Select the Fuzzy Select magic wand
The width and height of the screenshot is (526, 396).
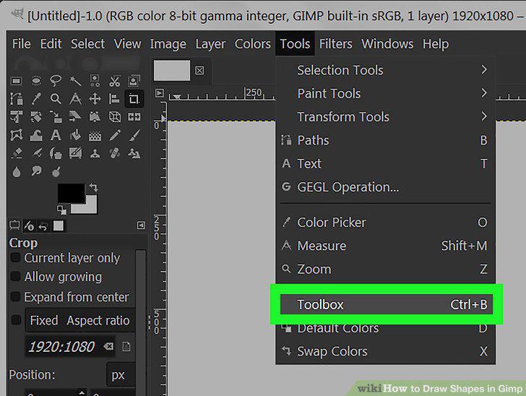pos(75,81)
